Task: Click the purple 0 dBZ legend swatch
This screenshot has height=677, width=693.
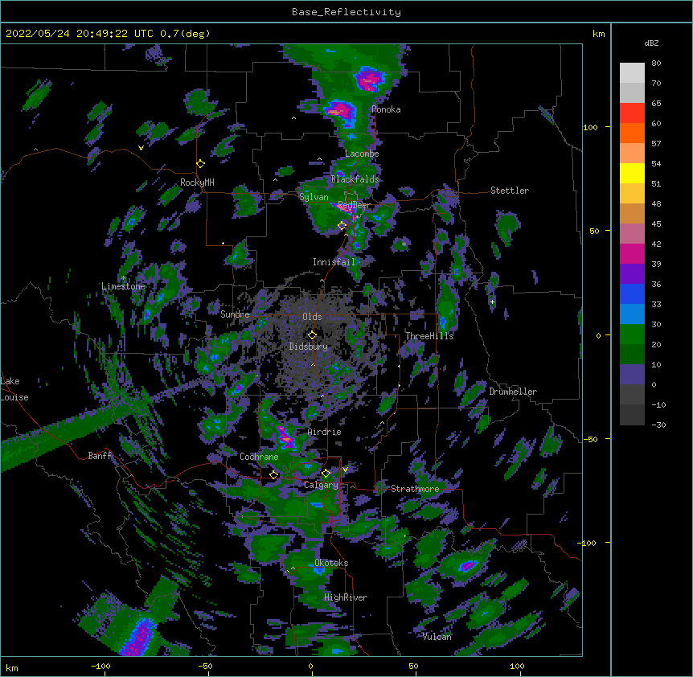Action: pyautogui.click(x=632, y=375)
